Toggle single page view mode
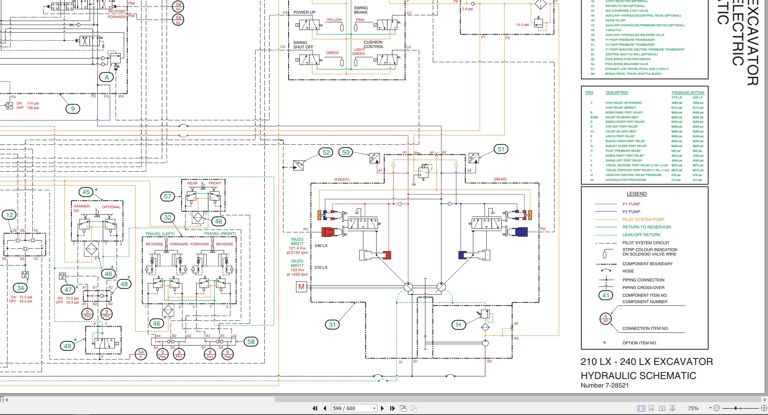768x415 pixels. pyautogui.click(x=640, y=408)
